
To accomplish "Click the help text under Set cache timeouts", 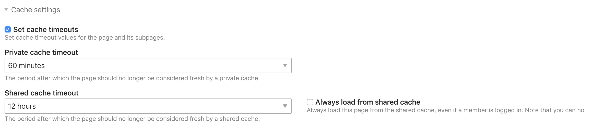I will (85, 38).
